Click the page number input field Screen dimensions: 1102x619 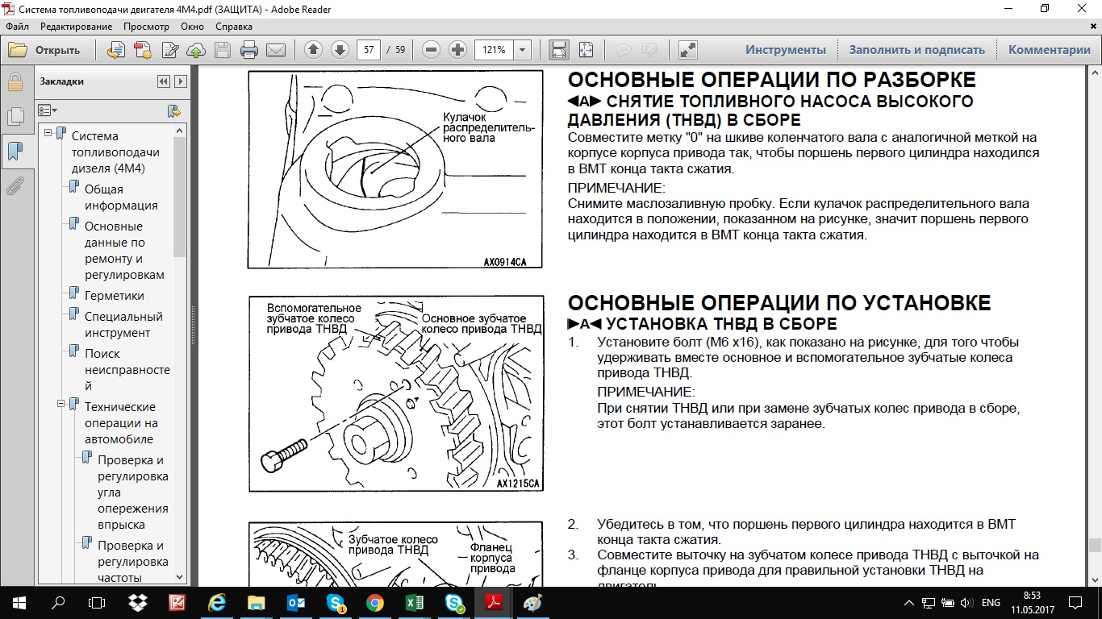(369, 50)
